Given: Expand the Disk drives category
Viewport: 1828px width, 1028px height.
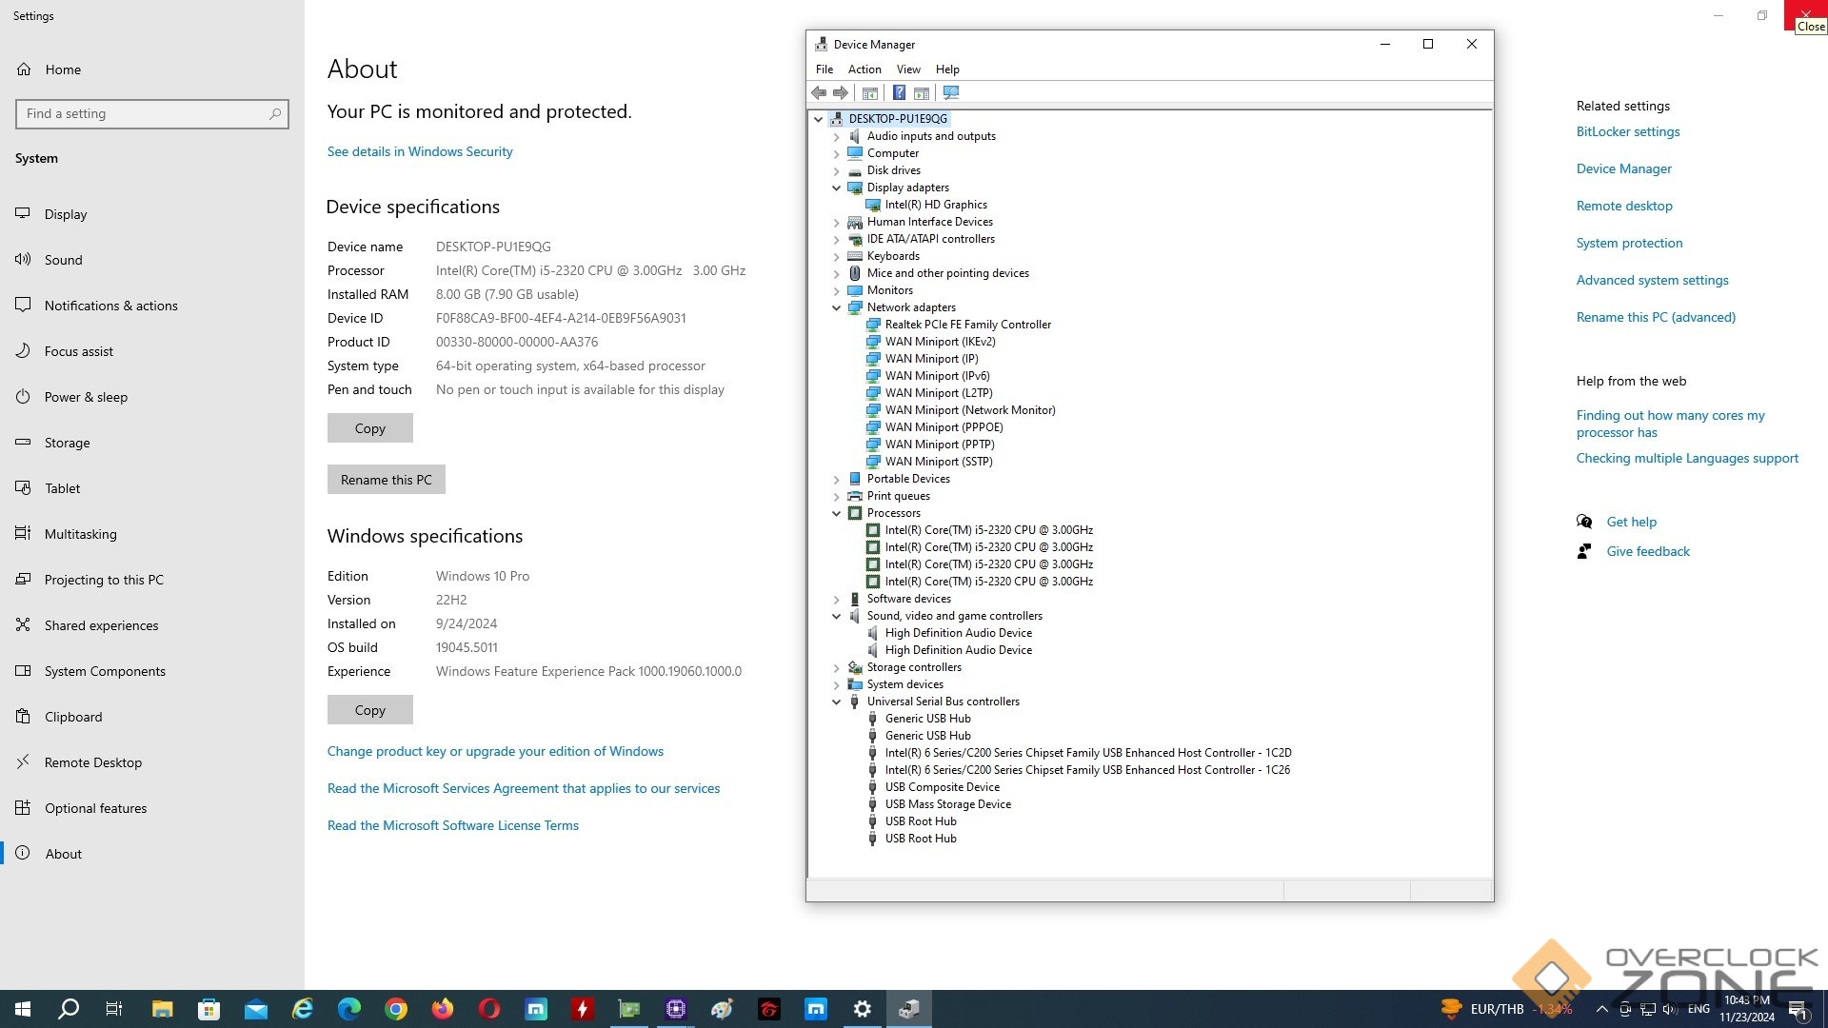Looking at the screenshot, I should (x=837, y=170).
